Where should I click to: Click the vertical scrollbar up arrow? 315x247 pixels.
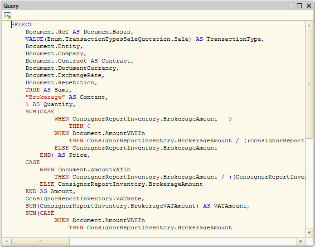(309, 25)
